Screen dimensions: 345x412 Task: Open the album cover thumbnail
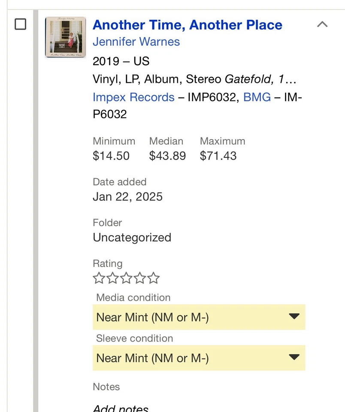tap(66, 37)
